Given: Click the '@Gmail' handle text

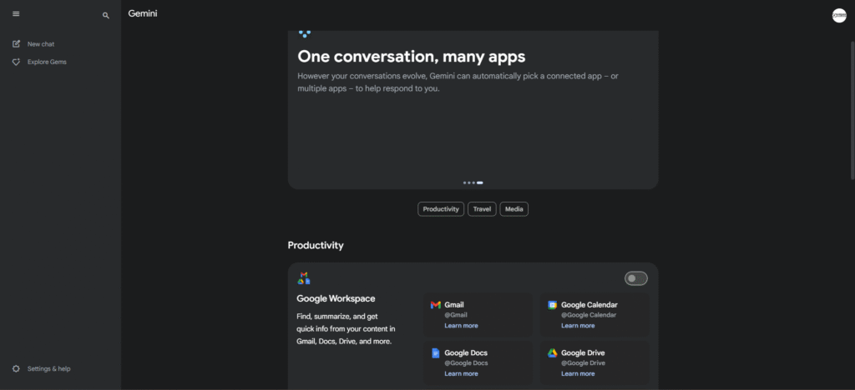Looking at the screenshot, I should pyautogui.click(x=456, y=315).
